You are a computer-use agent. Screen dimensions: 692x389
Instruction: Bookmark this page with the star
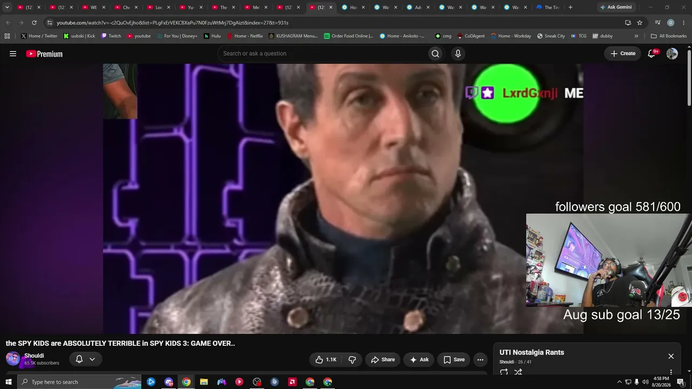click(640, 23)
